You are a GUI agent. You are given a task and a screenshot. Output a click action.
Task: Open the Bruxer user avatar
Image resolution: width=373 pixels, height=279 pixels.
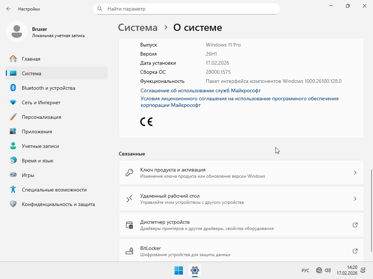[x=17, y=32]
